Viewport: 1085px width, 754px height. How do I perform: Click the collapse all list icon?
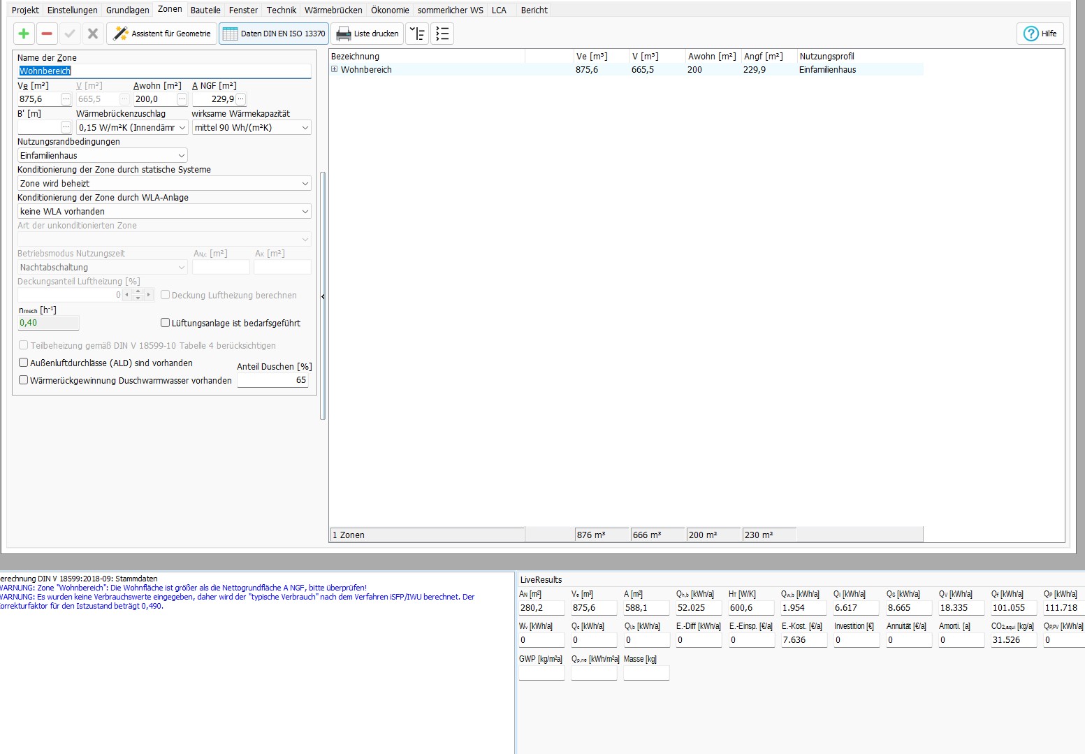point(442,34)
